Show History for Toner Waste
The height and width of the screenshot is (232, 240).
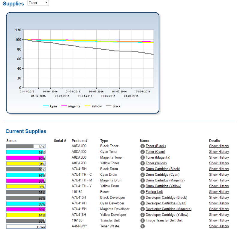219,226
